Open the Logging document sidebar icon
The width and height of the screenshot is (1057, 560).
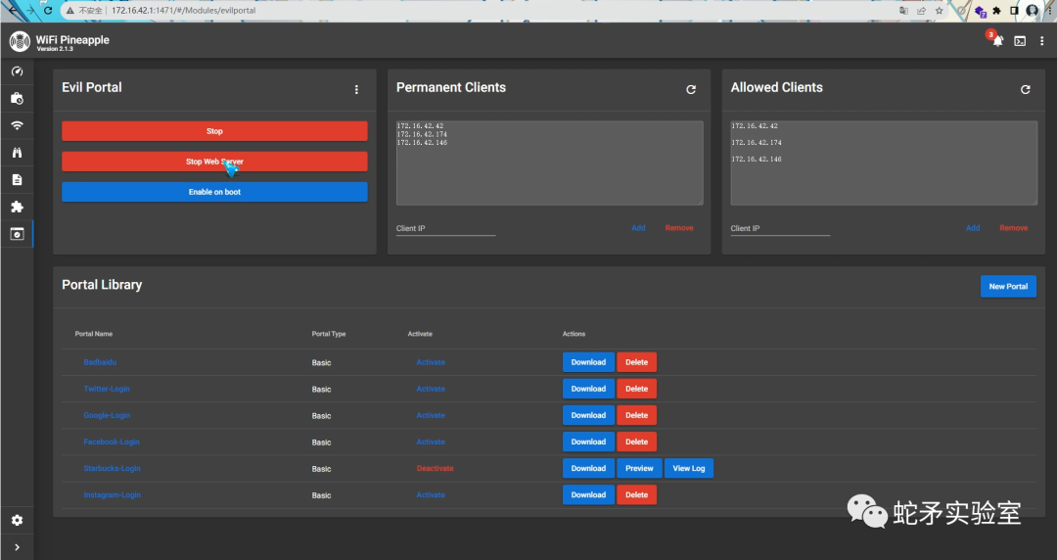tap(17, 179)
